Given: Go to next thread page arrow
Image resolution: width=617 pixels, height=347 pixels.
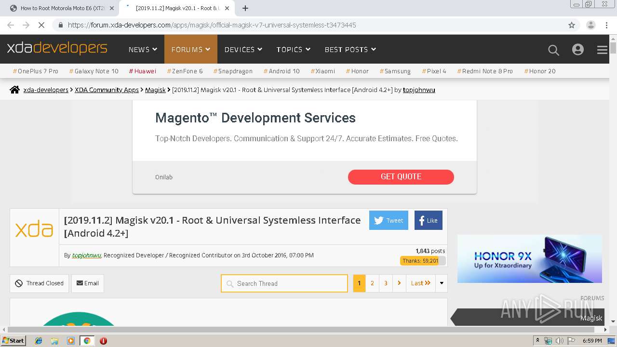Looking at the screenshot, I should tap(399, 283).
